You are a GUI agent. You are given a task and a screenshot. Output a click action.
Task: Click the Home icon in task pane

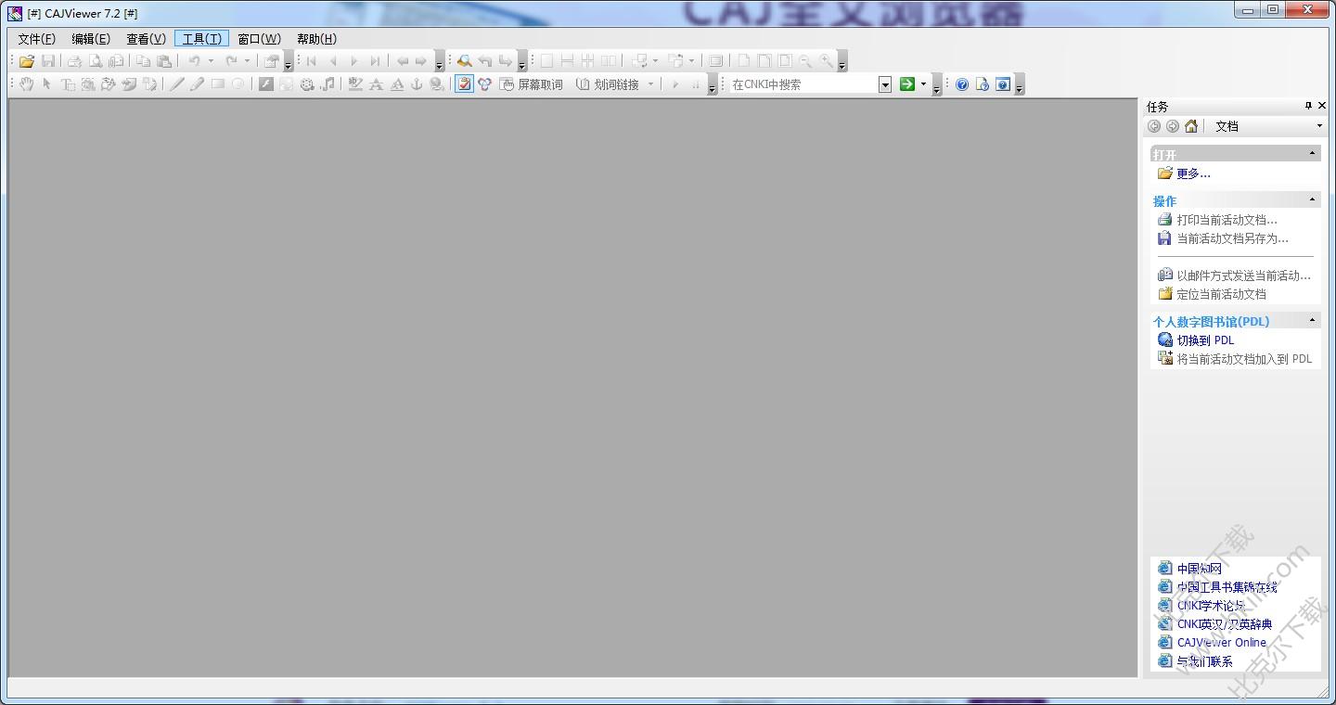pos(1191,126)
